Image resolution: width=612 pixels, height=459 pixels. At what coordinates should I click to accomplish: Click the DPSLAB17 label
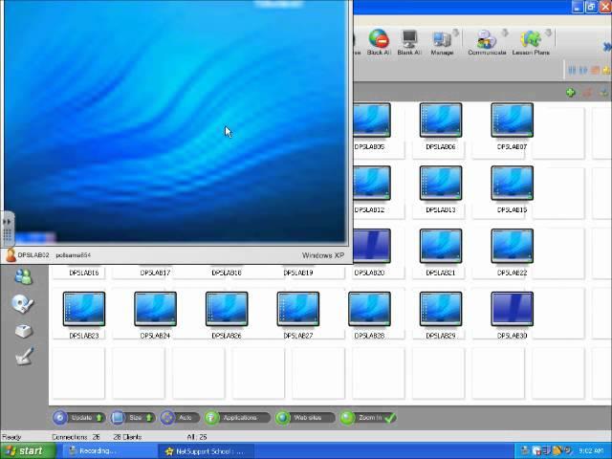[x=155, y=273]
